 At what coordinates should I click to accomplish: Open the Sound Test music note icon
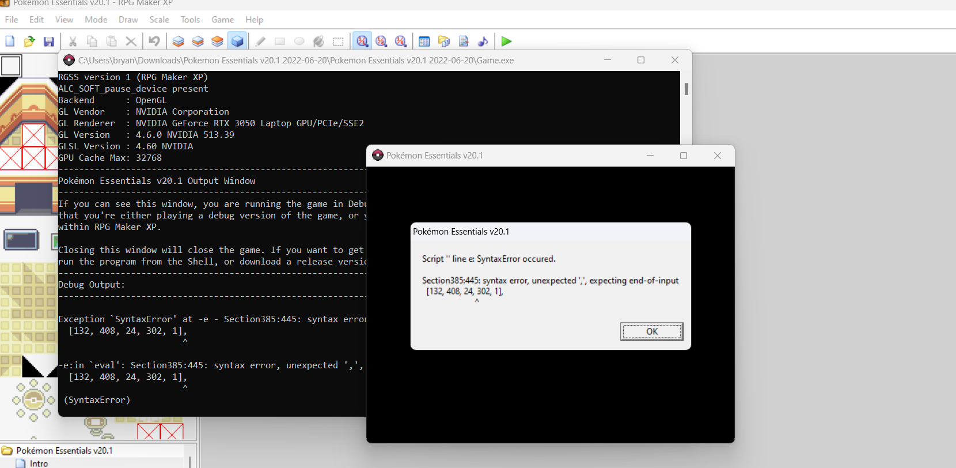click(483, 41)
